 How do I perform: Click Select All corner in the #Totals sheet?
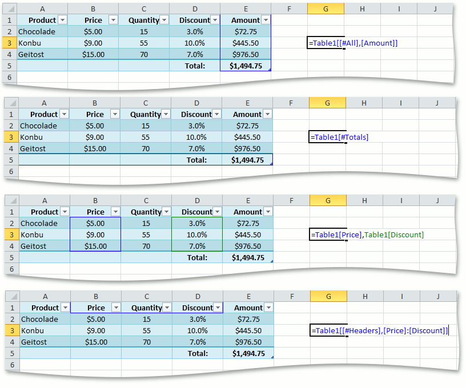click(x=11, y=103)
